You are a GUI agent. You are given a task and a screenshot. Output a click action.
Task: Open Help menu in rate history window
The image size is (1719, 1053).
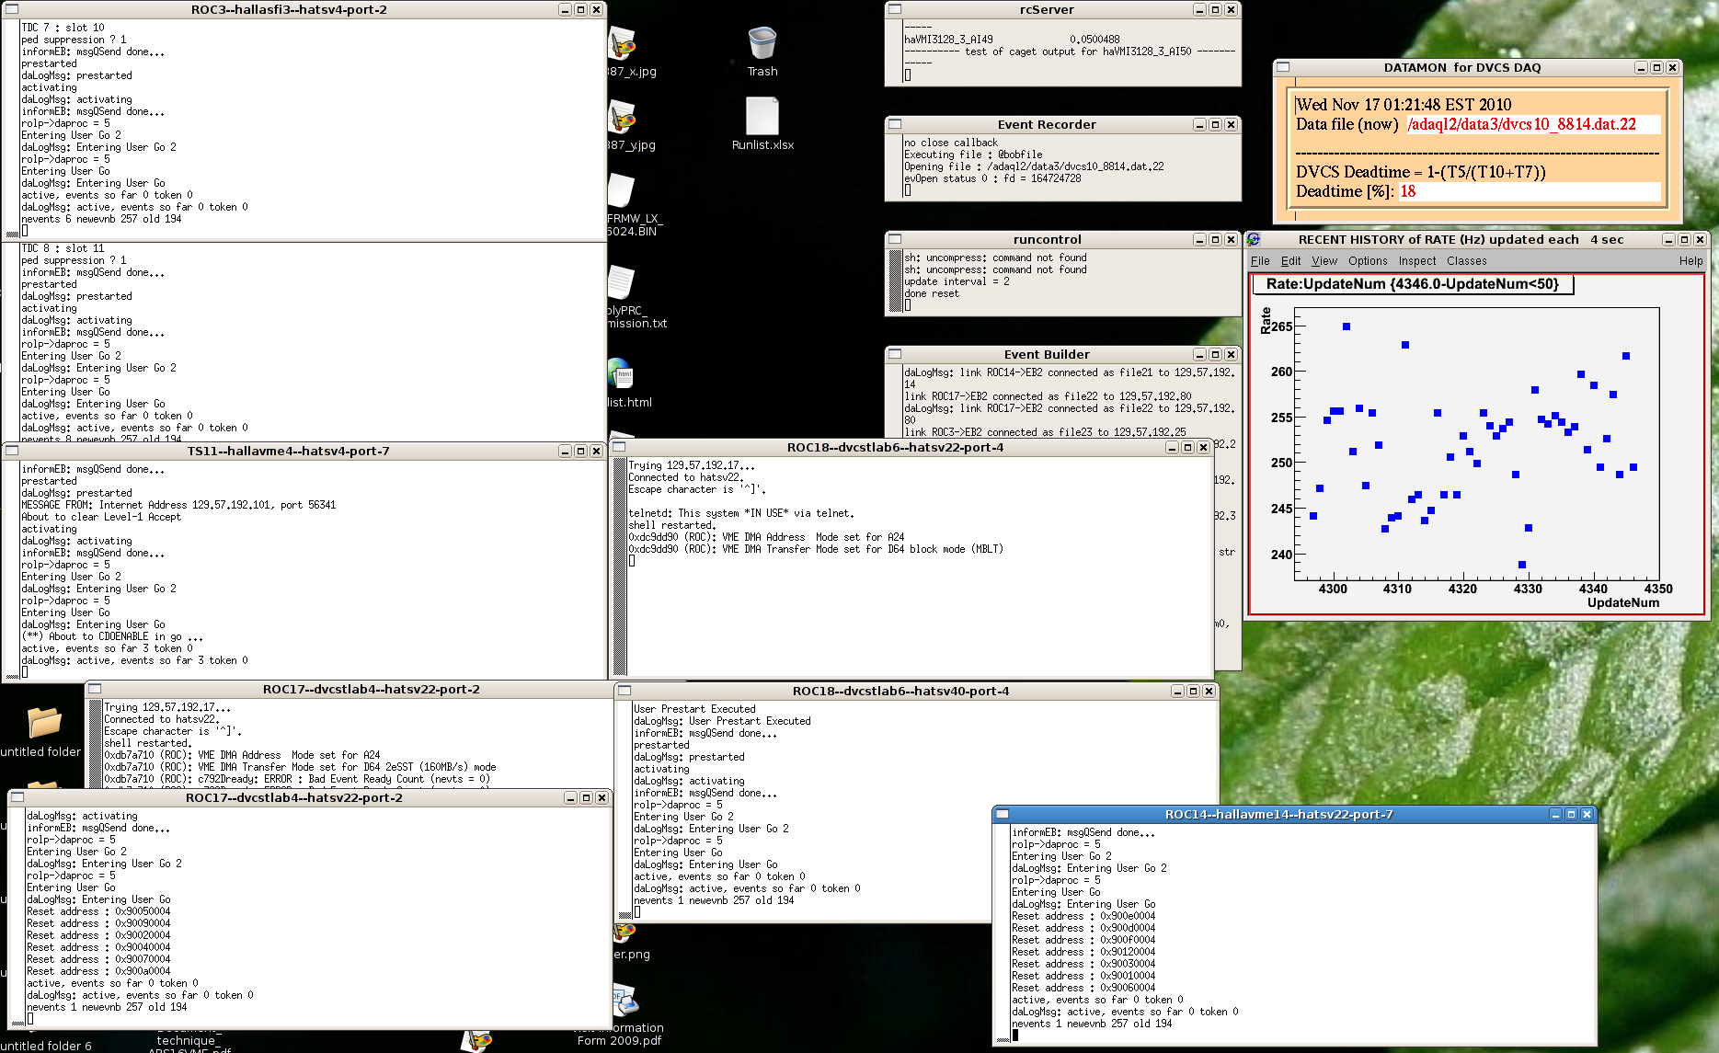click(x=1690, y=261)
